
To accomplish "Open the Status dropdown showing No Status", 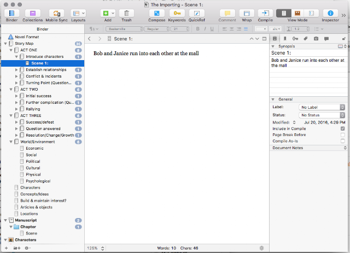I will pyautogui.click(x=322, y=115).
